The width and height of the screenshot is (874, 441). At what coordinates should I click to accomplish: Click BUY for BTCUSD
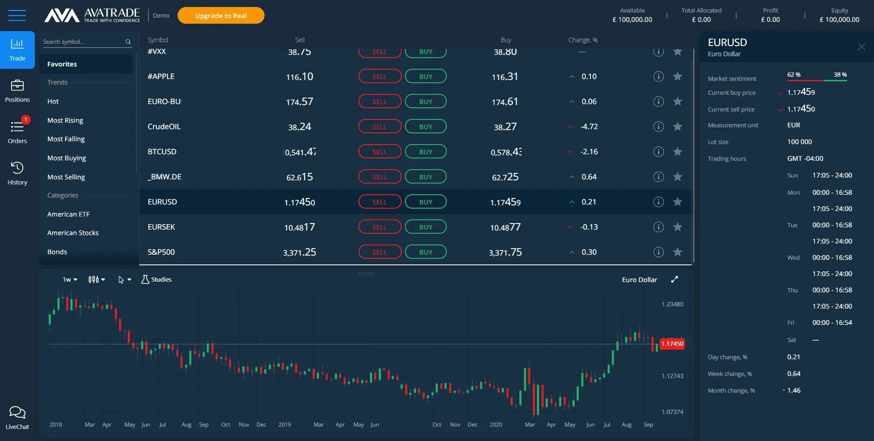click(426, 151)
